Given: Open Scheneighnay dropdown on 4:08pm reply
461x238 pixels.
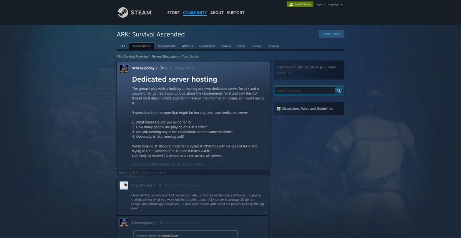Looking at the screenshot, I should tap(155, 223).
